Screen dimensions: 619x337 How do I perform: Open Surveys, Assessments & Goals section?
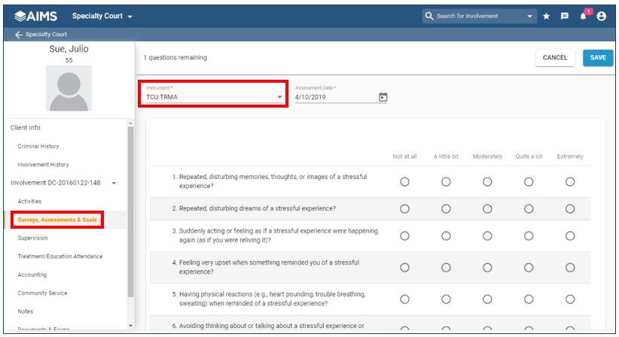point(57,220)
